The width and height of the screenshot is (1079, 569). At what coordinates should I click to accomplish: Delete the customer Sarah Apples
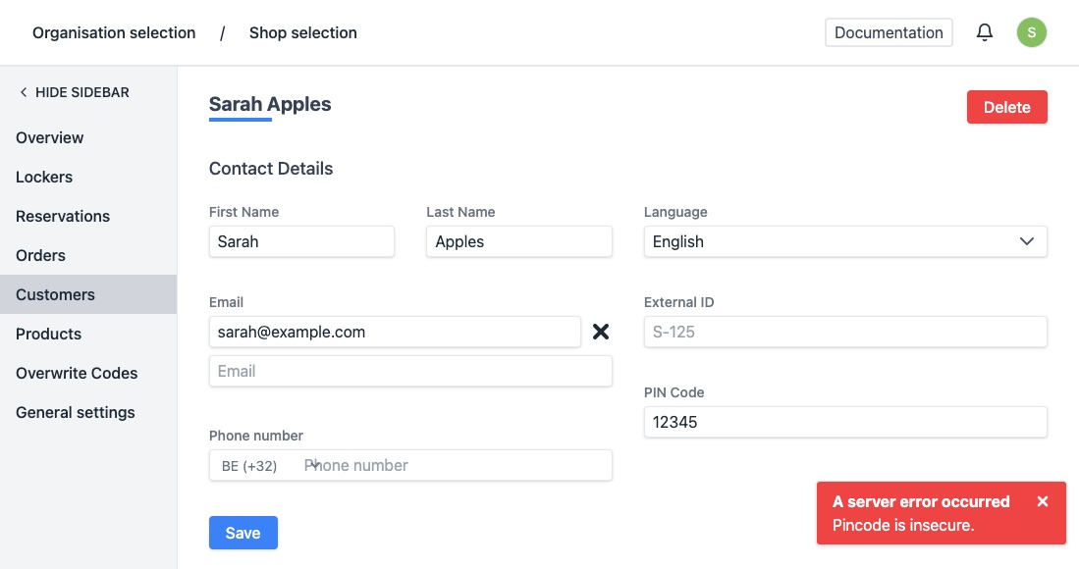click(x=1006, y=107)
